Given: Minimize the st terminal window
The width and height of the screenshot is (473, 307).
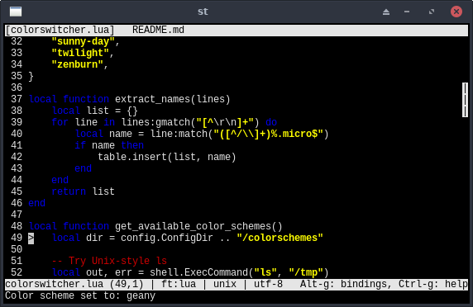Looking at the screenshot, I should pyautogui.click(x=407, y=12).
